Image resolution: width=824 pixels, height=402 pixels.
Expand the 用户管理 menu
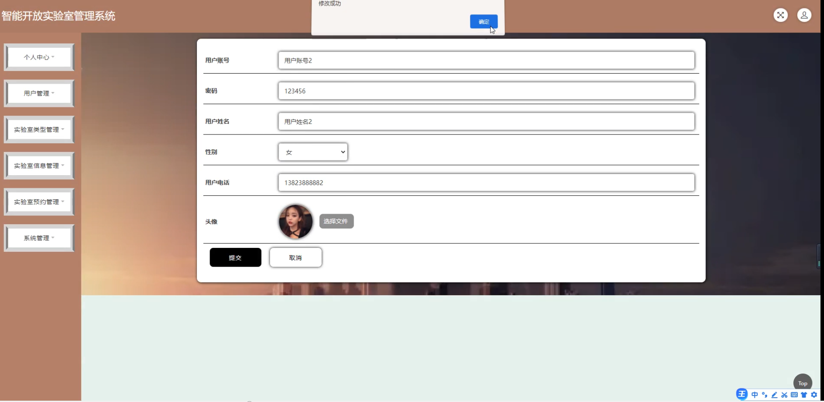point(39,93)
